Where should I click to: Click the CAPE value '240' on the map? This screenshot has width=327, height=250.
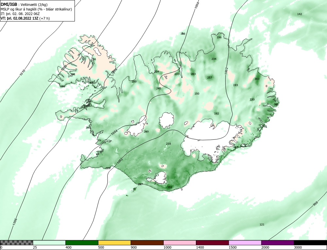[x=159, y=88]
